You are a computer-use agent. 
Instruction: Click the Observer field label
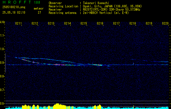pos(55,3)
